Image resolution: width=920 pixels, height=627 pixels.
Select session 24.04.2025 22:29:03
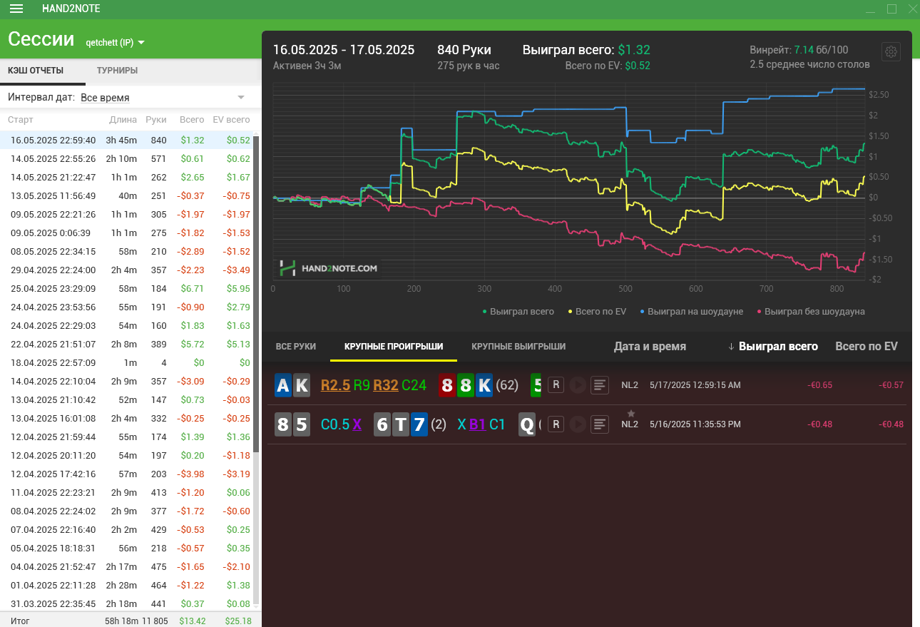(x=126, y=326)
